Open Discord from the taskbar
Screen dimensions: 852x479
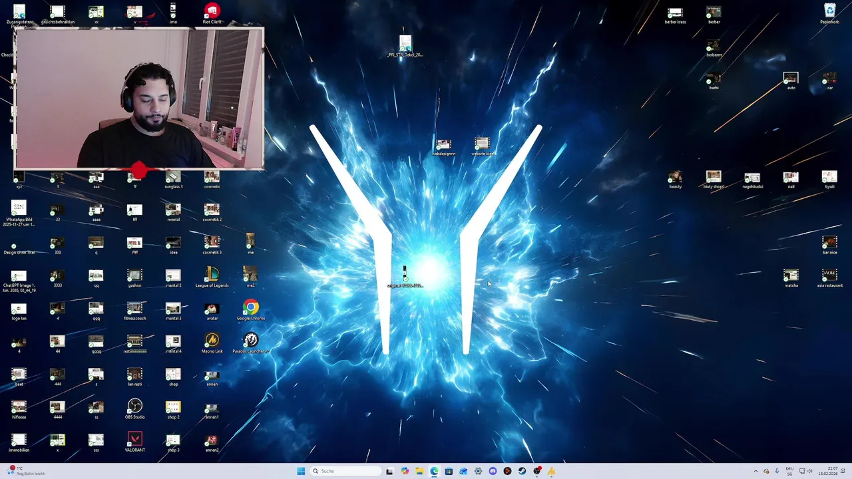coord(493,471)
